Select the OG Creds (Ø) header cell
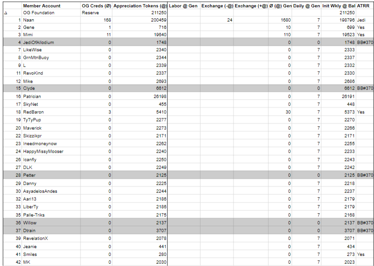Screen dimensions: 374x266 (97, 6)
